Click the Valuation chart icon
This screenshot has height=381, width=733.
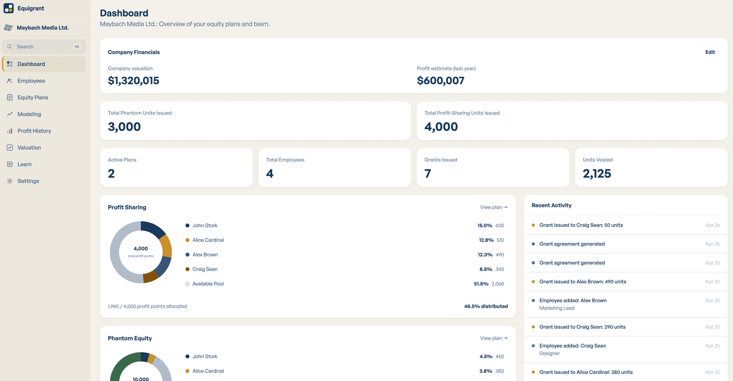click(x=10, y=147)
